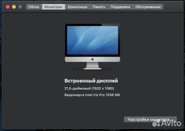Viewport: 185px width, 131px height.
Task: Click the iMac display image
Action: (x=92, y=47)
